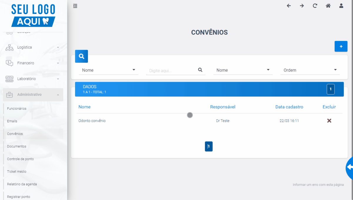Open Documentos in the sidebar
353x200 pixels.
(16, 146)
